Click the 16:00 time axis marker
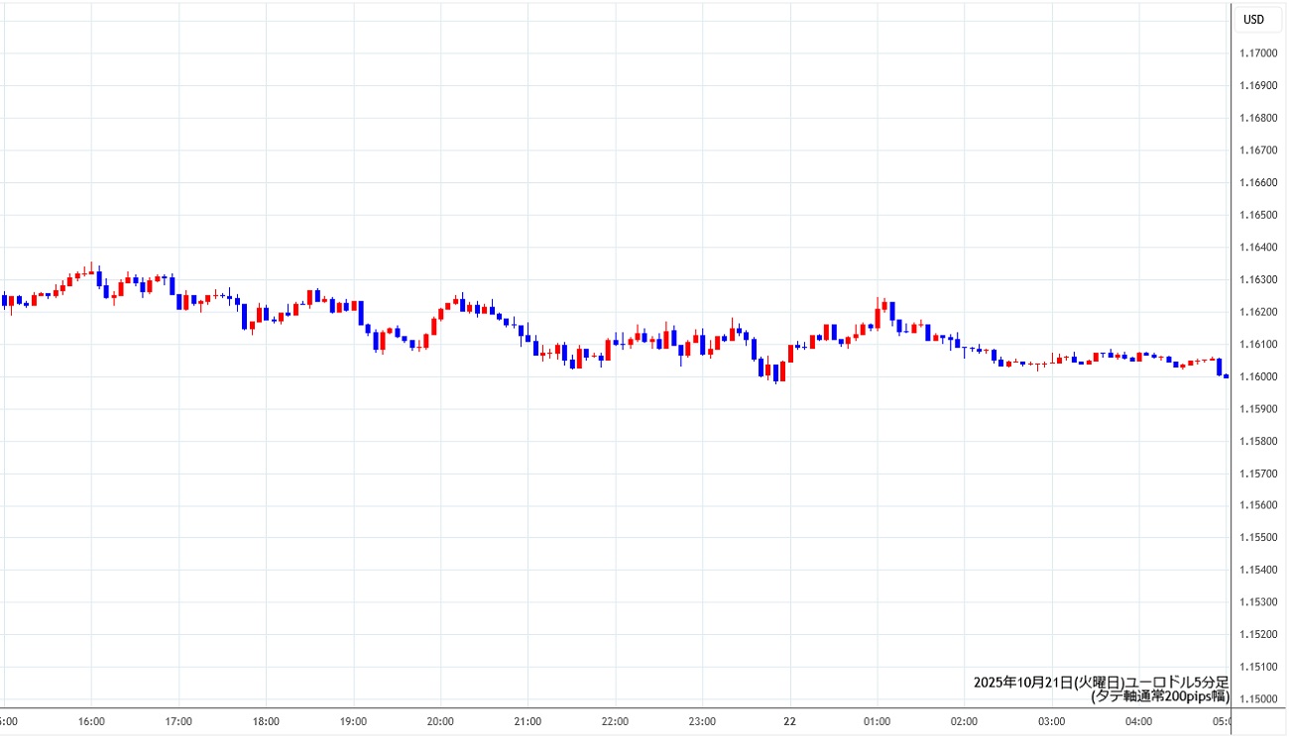The image size is (1289, 738). (91, 721)
